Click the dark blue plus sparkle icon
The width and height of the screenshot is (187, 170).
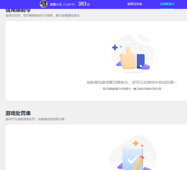tap(115, 47)
